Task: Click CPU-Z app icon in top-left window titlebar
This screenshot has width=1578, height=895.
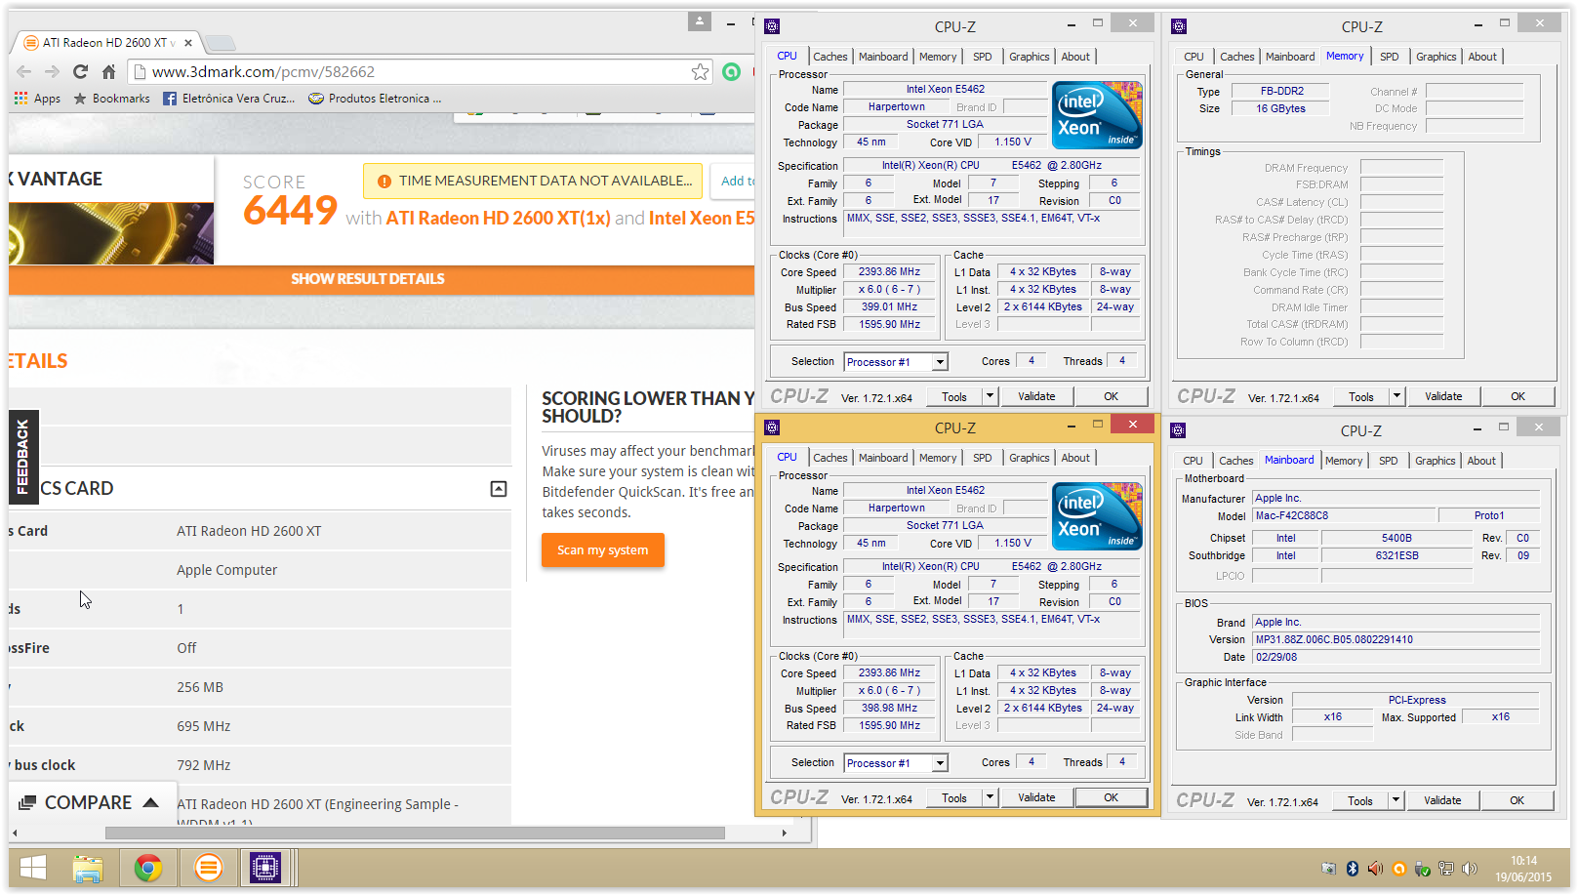Action: click(x=772, y=26)
